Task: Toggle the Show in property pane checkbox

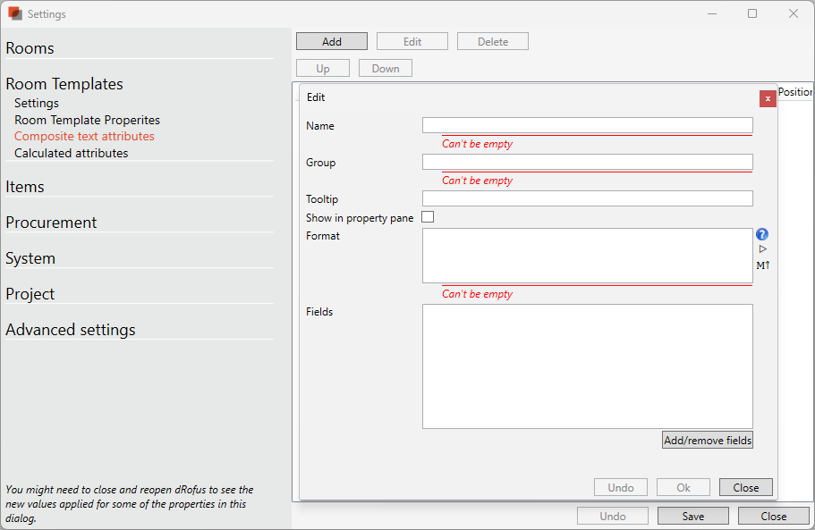Action: pyautogui.click(x=428, y=217)
